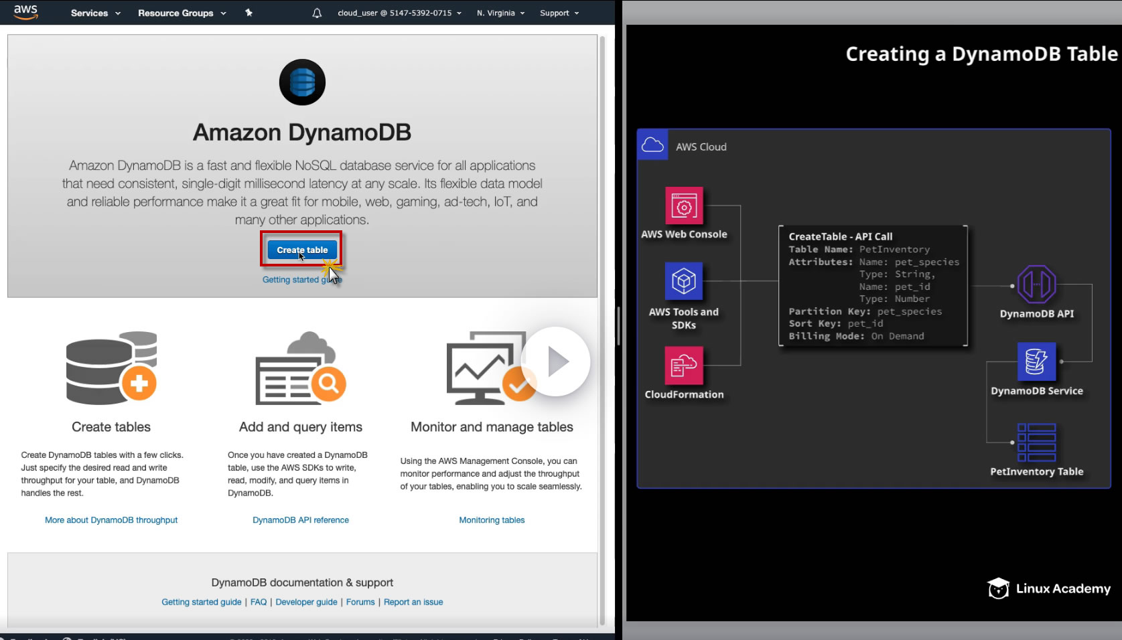Expand the Resource Groups menu

(x=182, y=13)
